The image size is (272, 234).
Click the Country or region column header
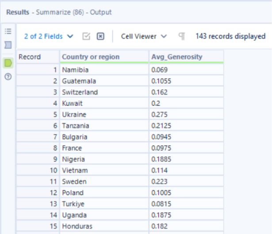(x=104, y=57)
